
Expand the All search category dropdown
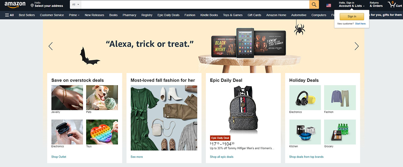(x=76, y=4)
